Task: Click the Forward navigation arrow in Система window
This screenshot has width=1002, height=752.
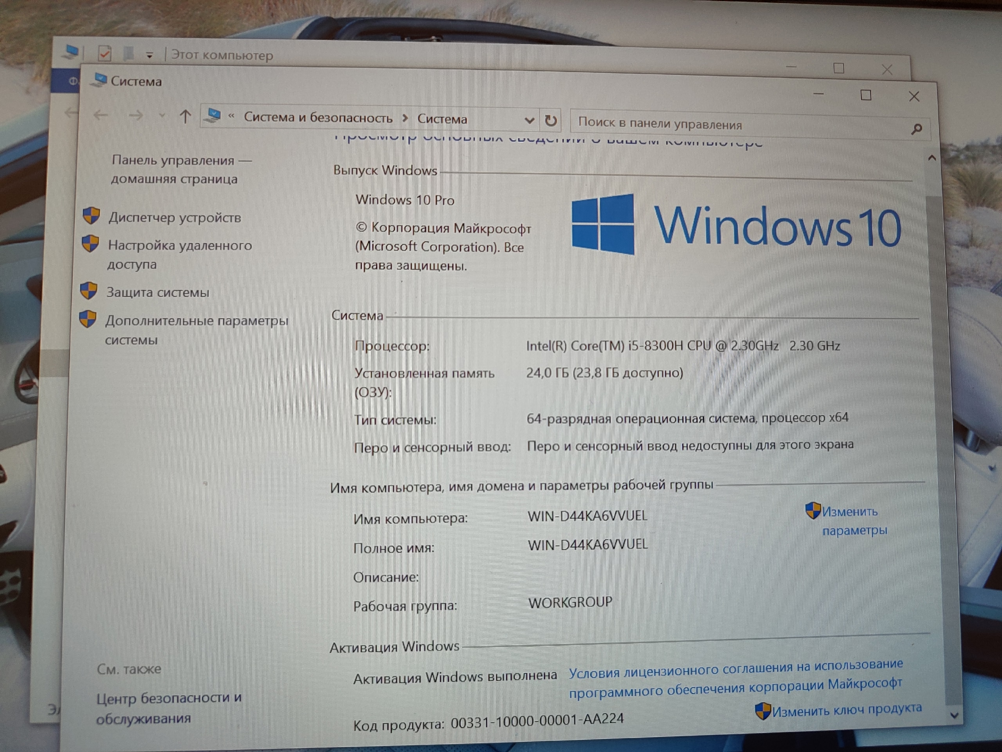Action: point(135,116)
